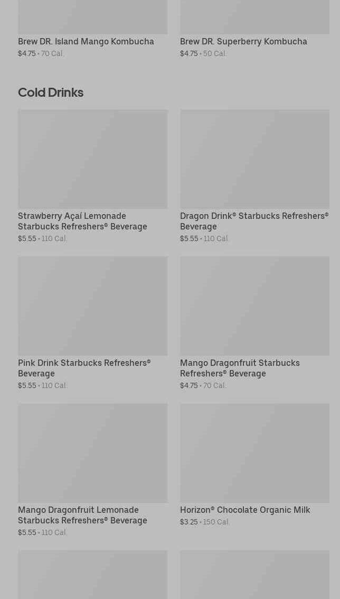Screen dimensions: 340x599
Task: Open Brew DR. Island Mango Kombucha item
Action: tap(86, 41)
